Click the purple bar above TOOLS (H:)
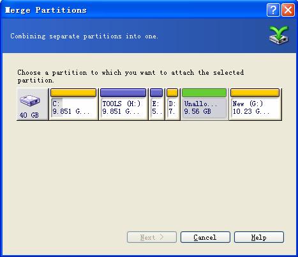 [123, 93]
